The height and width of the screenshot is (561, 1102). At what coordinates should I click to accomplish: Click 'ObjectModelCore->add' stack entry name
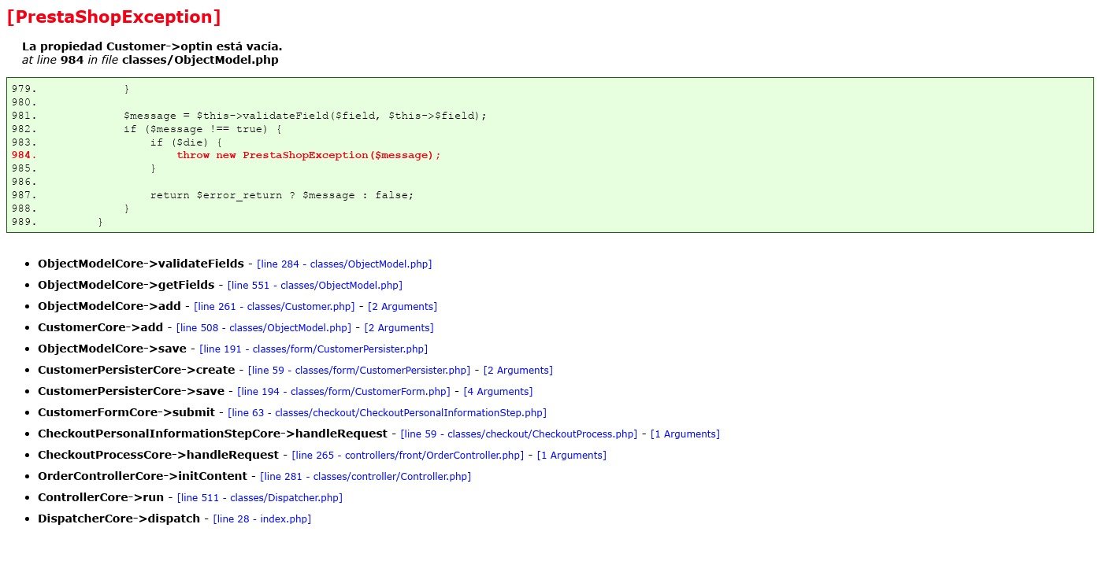(109, 306)
